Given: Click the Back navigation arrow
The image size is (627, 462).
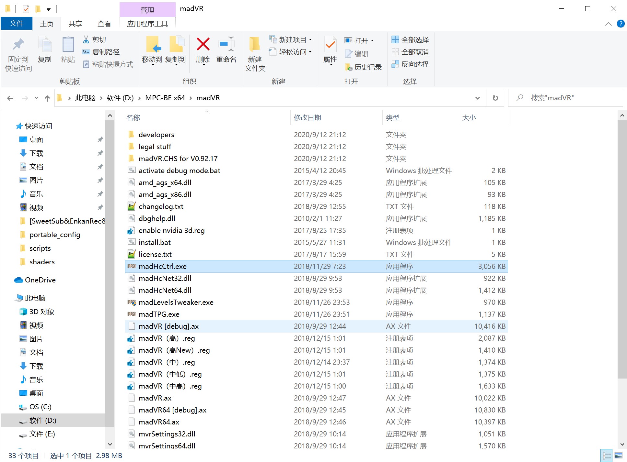Looking at the screenshot, I should click(x=10, y=98).
